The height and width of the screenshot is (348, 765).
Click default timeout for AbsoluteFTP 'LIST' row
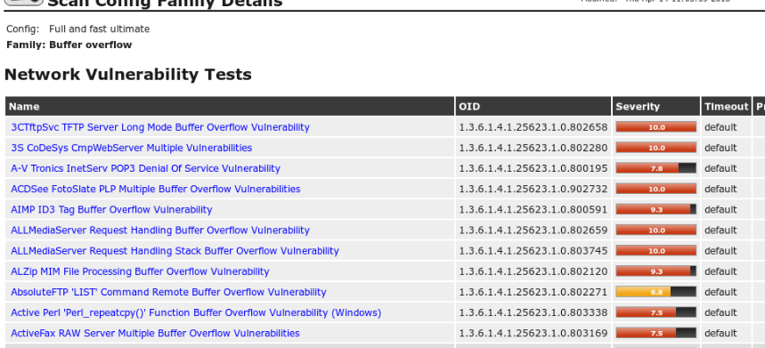(x=720, y=292)
